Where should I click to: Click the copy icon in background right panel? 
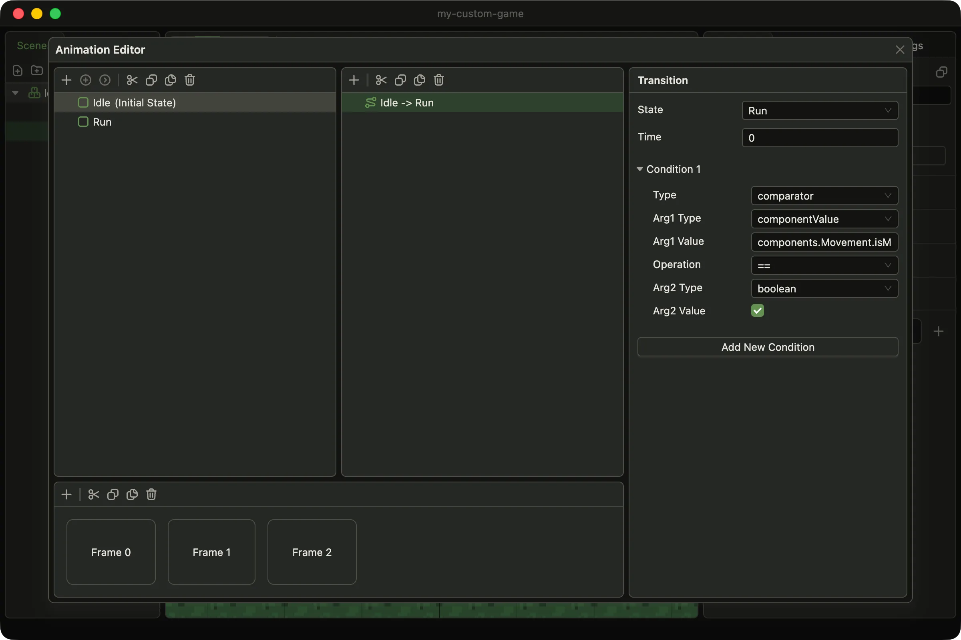pos(941,72)
